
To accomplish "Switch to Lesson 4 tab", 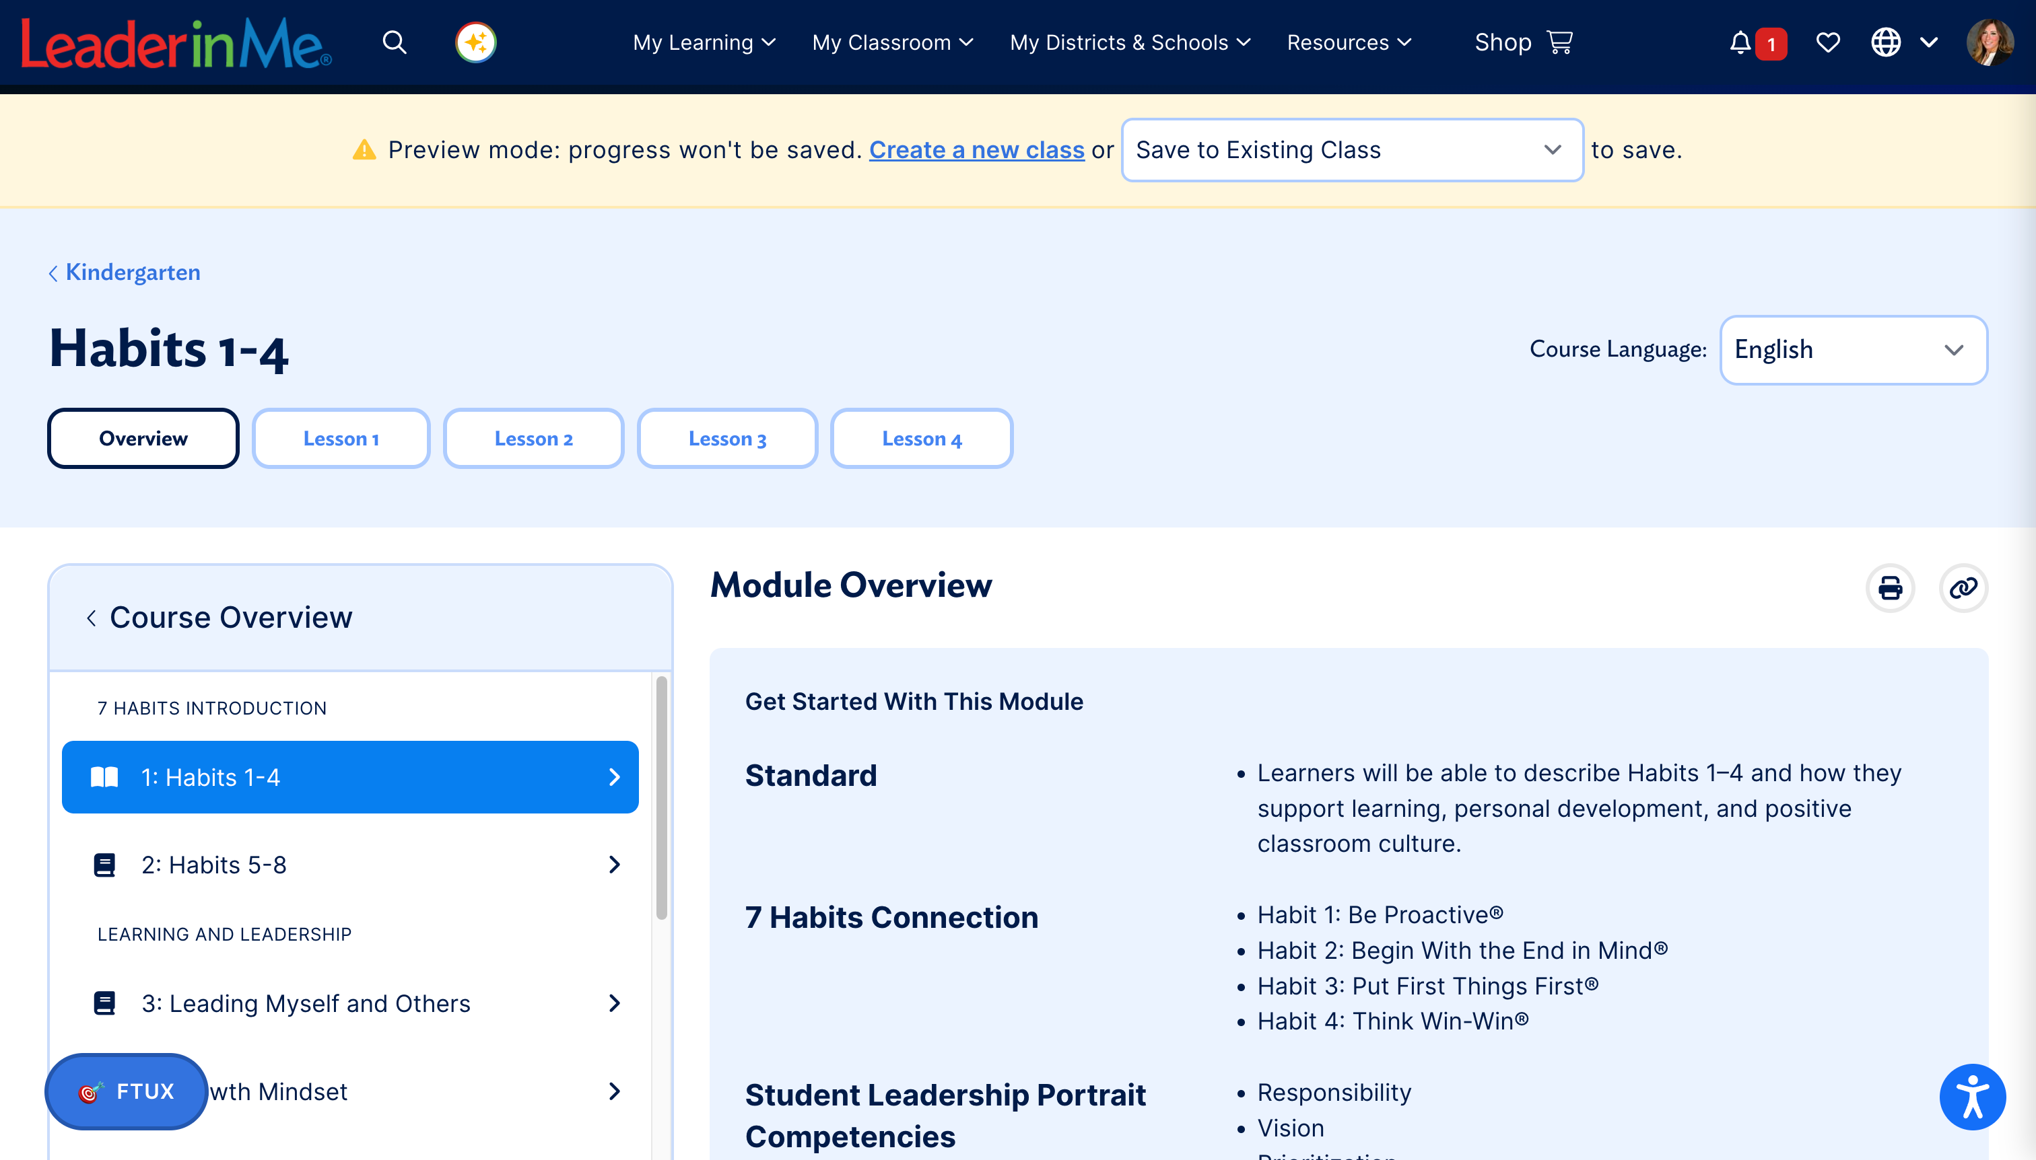I will [922, 438].
